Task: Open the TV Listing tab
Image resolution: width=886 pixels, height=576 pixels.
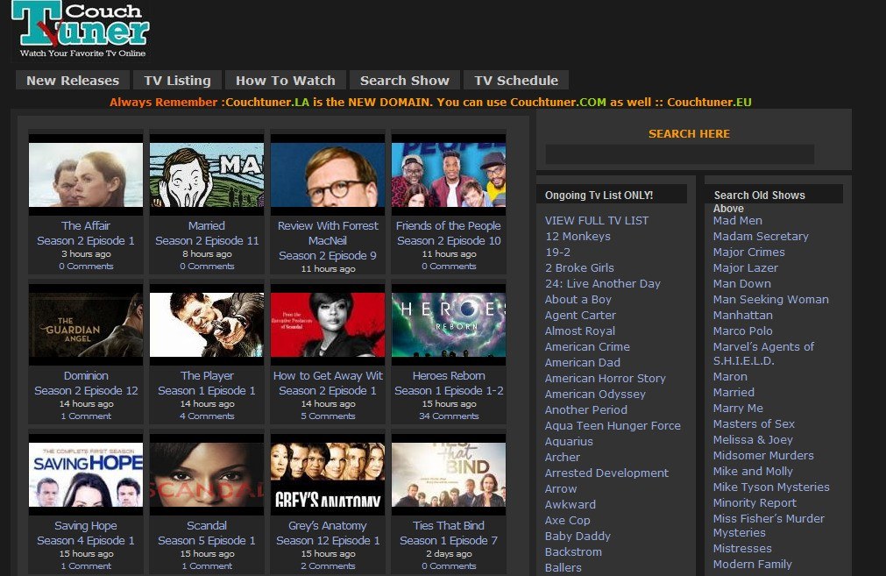Action: tap(177, 81)
